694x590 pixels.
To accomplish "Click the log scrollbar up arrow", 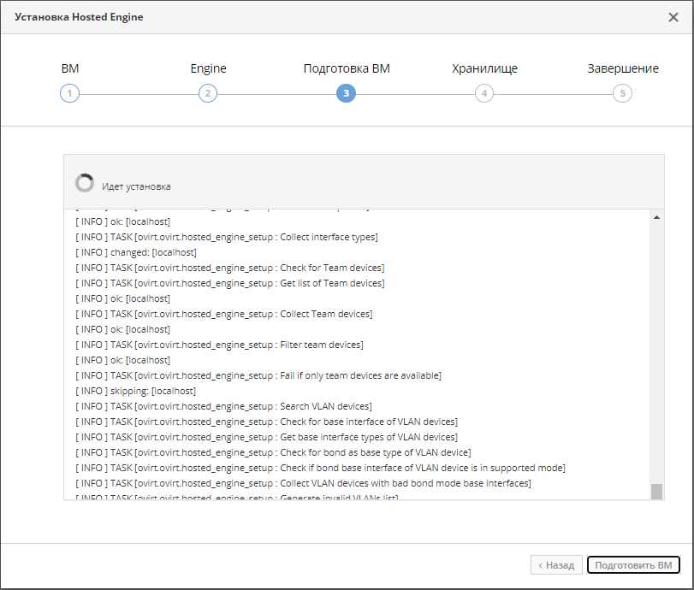I will (x=656, y=217).
